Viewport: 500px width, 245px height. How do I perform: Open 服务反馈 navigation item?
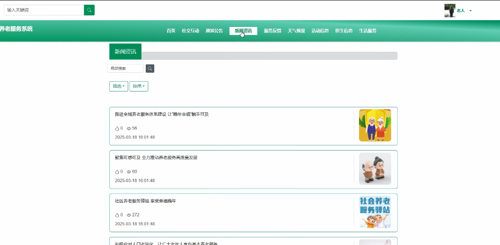pos(272,31)
